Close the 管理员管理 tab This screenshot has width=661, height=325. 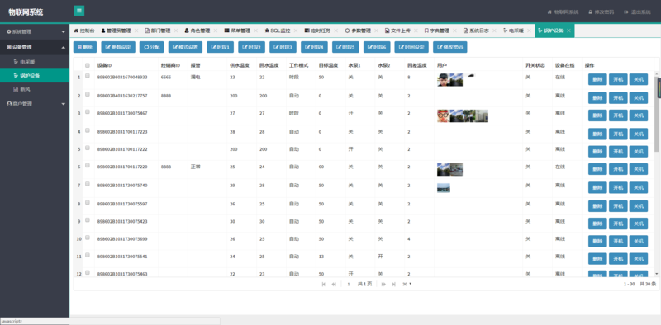136,31
